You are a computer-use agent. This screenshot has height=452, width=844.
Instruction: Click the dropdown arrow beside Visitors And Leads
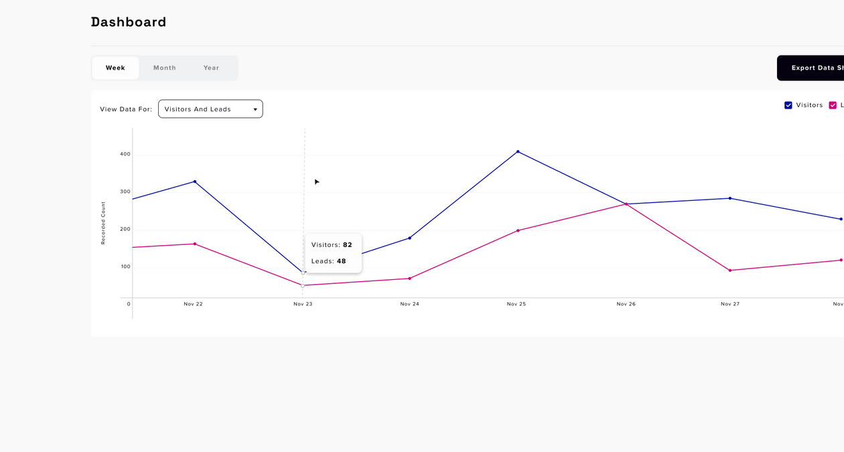pos(255,108)
